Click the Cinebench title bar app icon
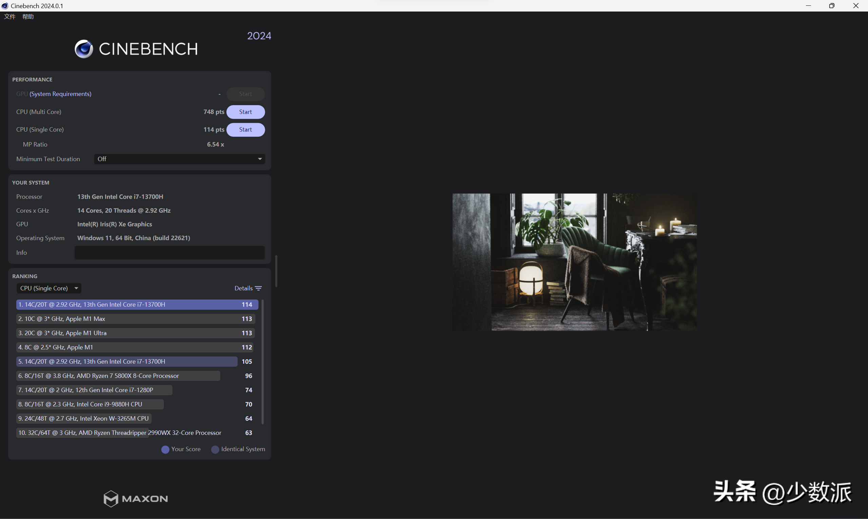868x519 pixels. pos(5,5)
